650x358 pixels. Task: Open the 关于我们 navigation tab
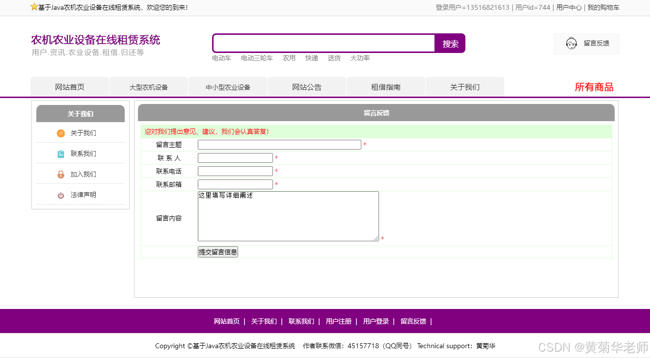click(465, 87)
